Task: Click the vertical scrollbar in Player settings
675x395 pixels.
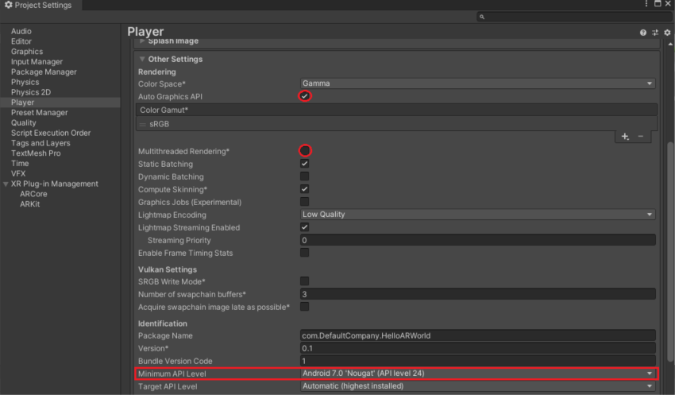Action: (x=669, y=238)
